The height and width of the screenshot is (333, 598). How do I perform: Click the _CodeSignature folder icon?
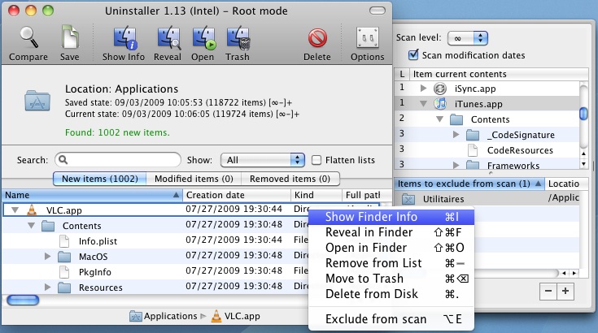473,135
